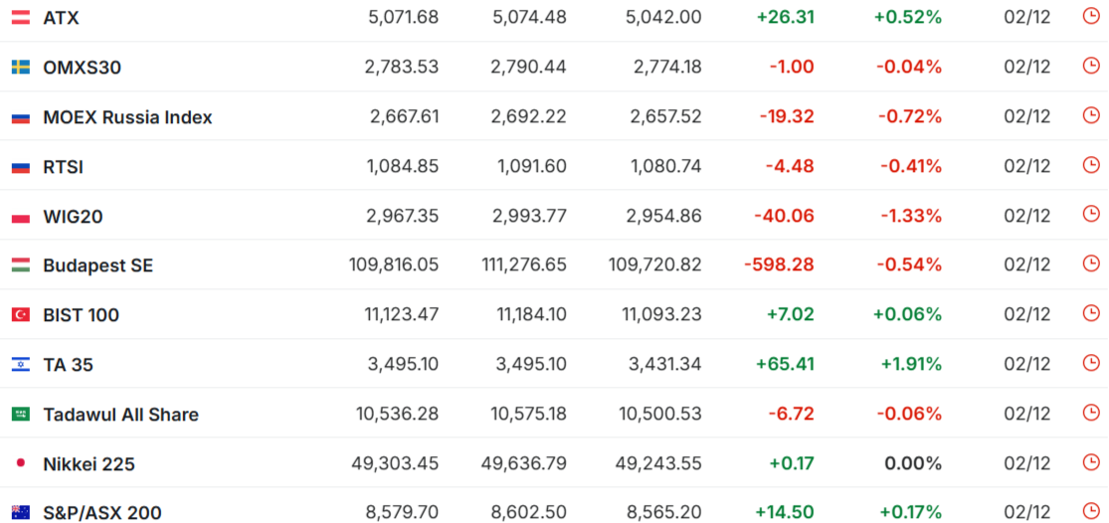1109x523 pixels.
Task: Click the Turkey flag next to BIST 100
Action: pos(20,315)
